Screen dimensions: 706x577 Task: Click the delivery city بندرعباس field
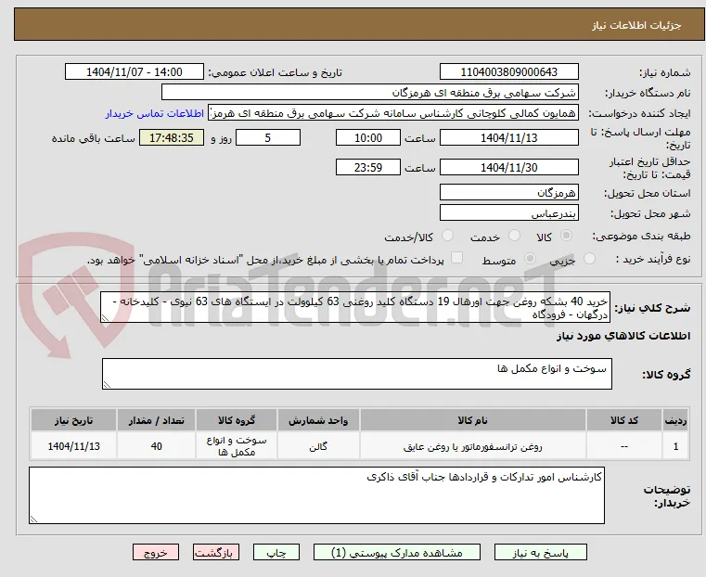click(508, 212)
